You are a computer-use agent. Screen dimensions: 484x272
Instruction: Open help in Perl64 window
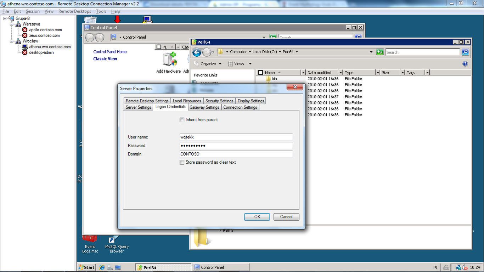tap(465, 64)
